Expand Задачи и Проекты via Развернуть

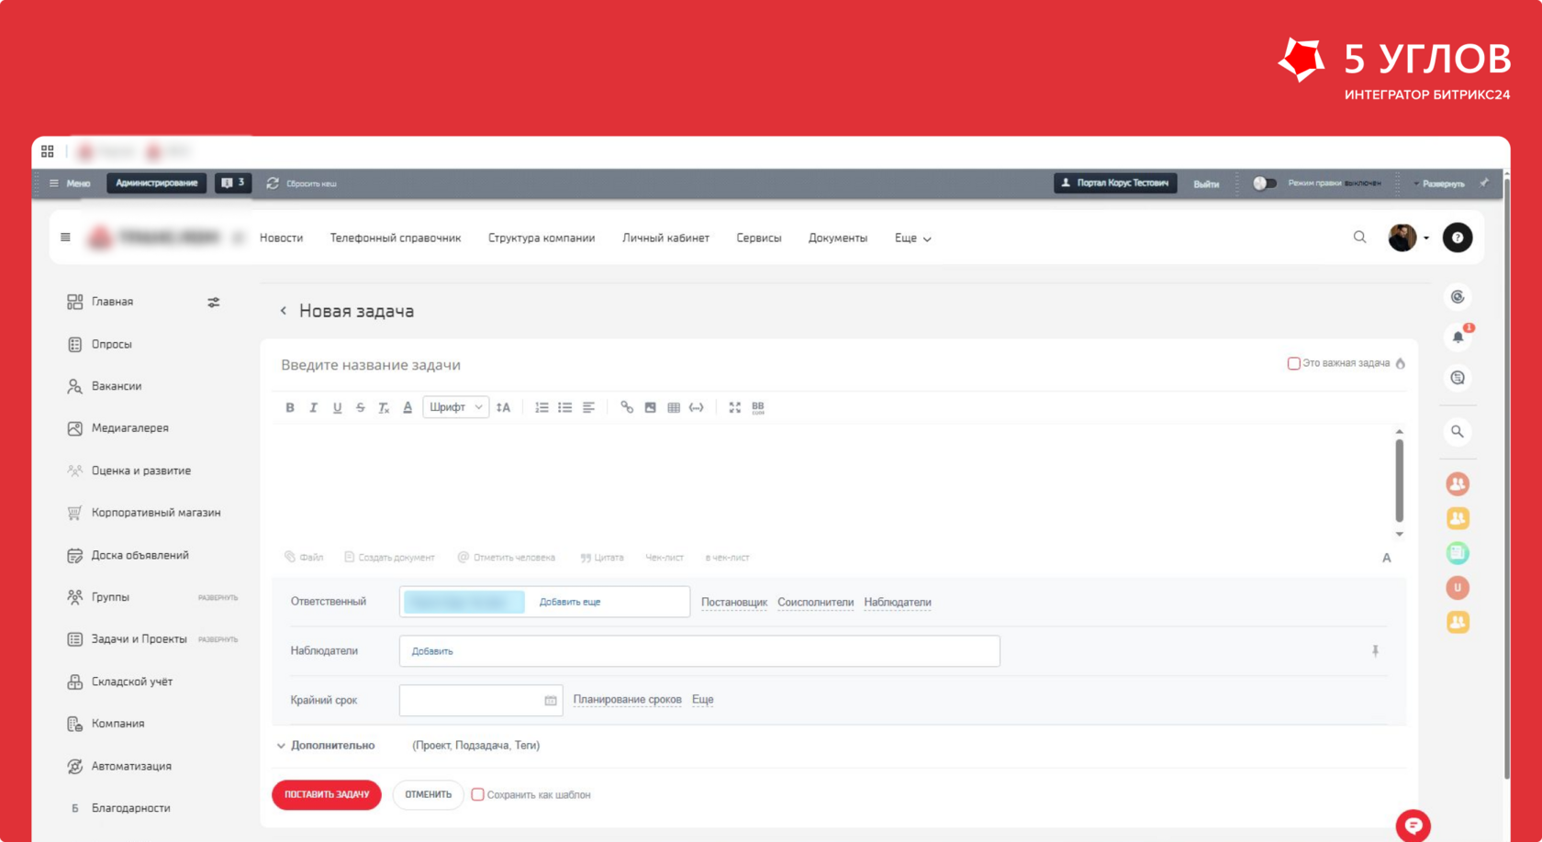click(x=218, y=640)
